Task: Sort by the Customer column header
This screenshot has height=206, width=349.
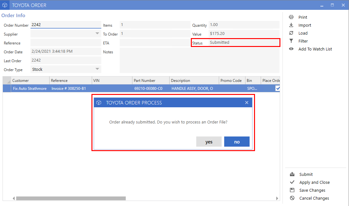Action: coord(30,81)
